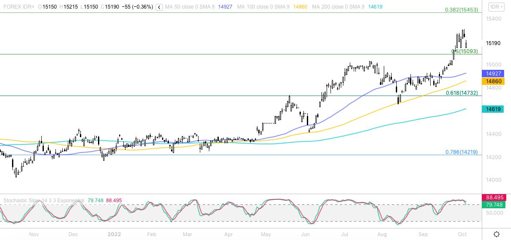The width and height of the screenshot is (511, 240).
Task: Open chart settings gear icon
Action: [497, 234]
